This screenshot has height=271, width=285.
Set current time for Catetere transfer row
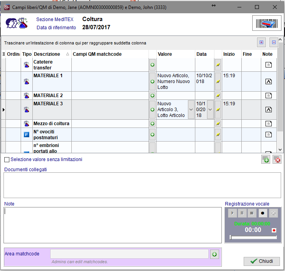pyautogui.click(x=218, y=65)
